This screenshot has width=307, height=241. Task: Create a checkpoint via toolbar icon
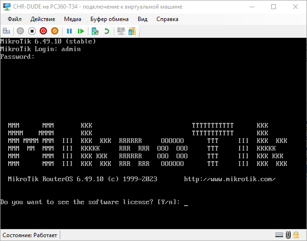[x=95, y=31]
